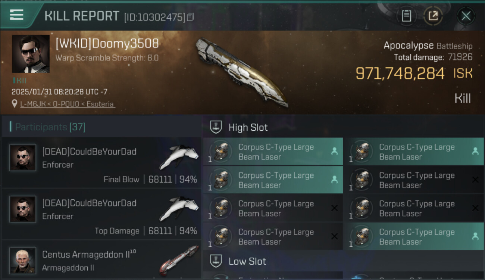
Task: Open the Apocalypse ship image
Action: coord(242,72)
